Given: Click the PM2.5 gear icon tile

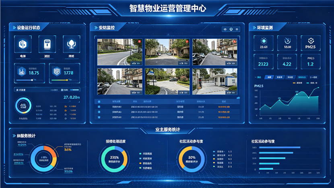Looking at the screenshot, I should click(310, 41).
